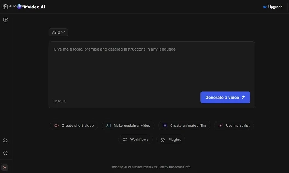Click the link icon for Use my script
Screen dimensions: 289x173
click(220, 125)
